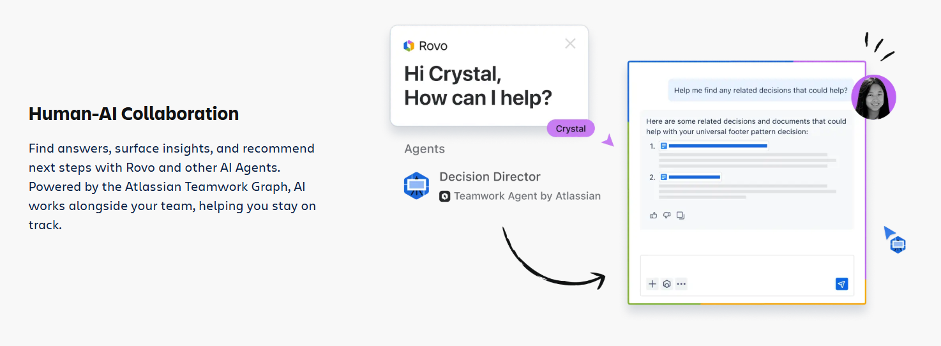Send the message with paper plane button
The image size is (941, 346).
(841, 284)
